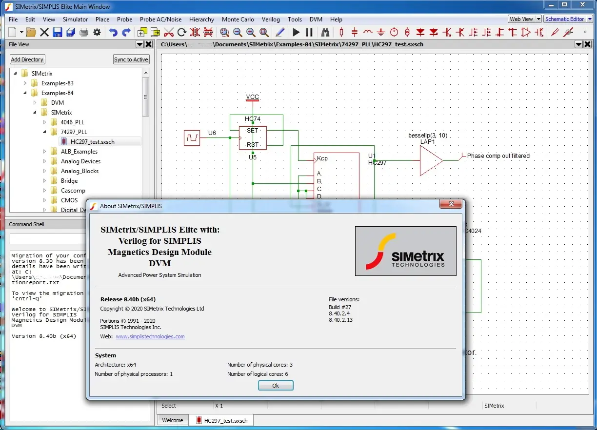Redo with the blue forward arrow icon
The width and height of the screenshot is (597, 430).
pyautogui.click(x=126, y=32)
